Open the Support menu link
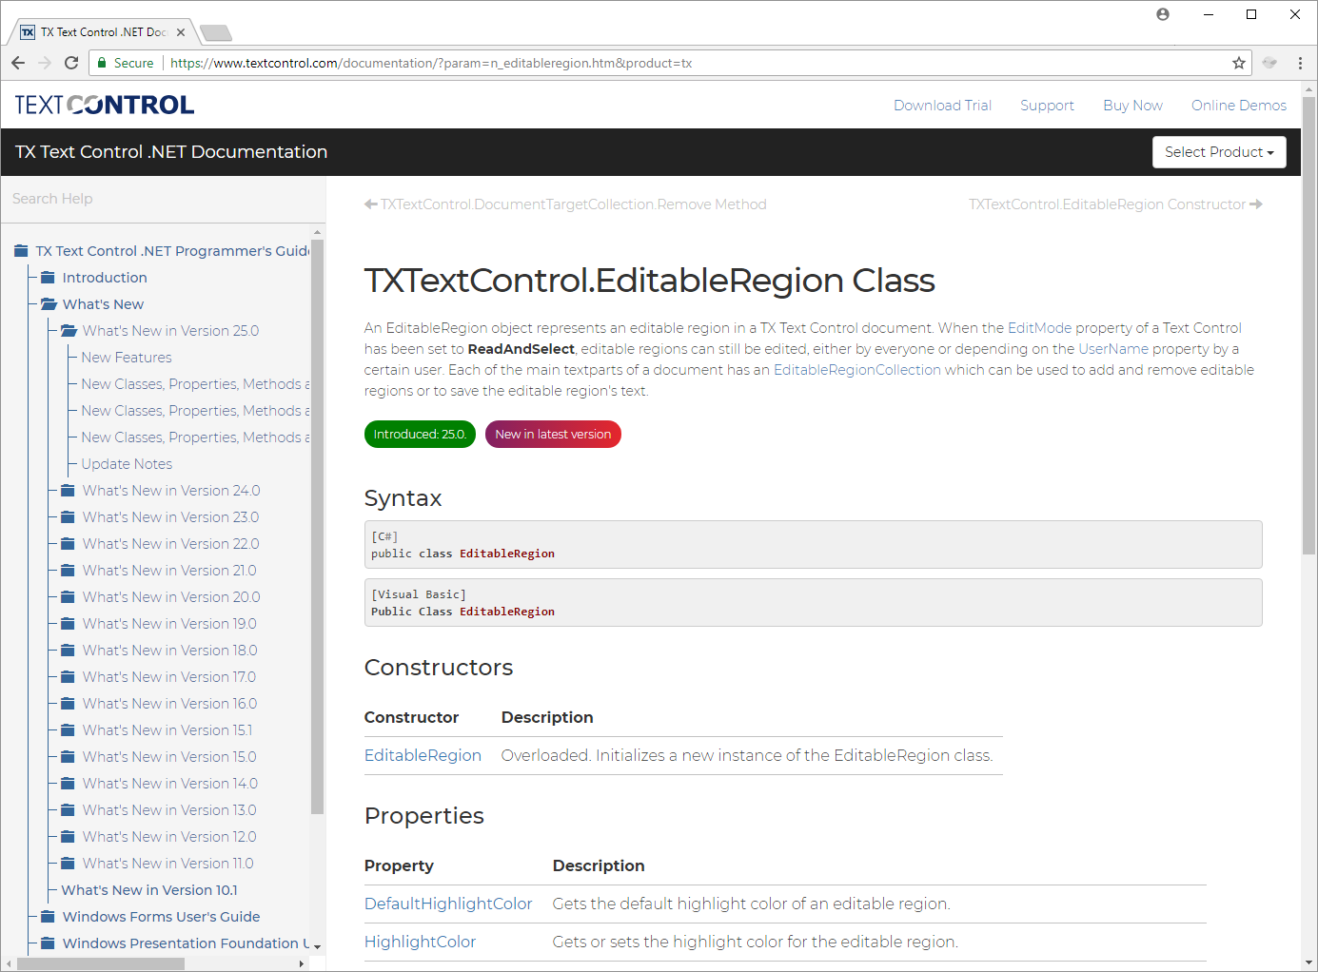1318x972 pixels. point(1047,106)
